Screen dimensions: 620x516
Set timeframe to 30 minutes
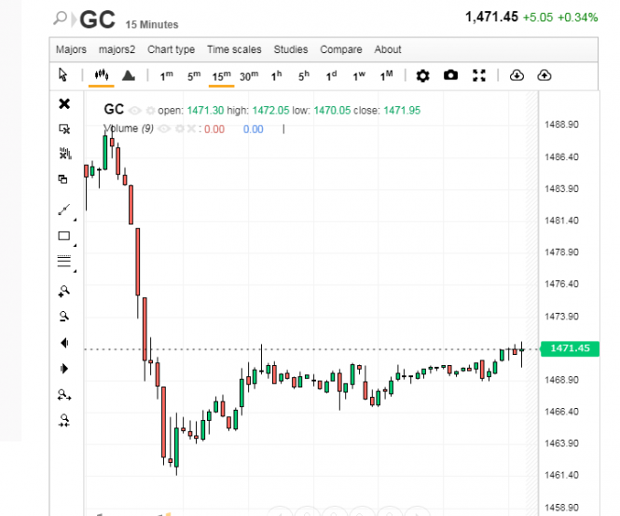[x=249, y=75]
